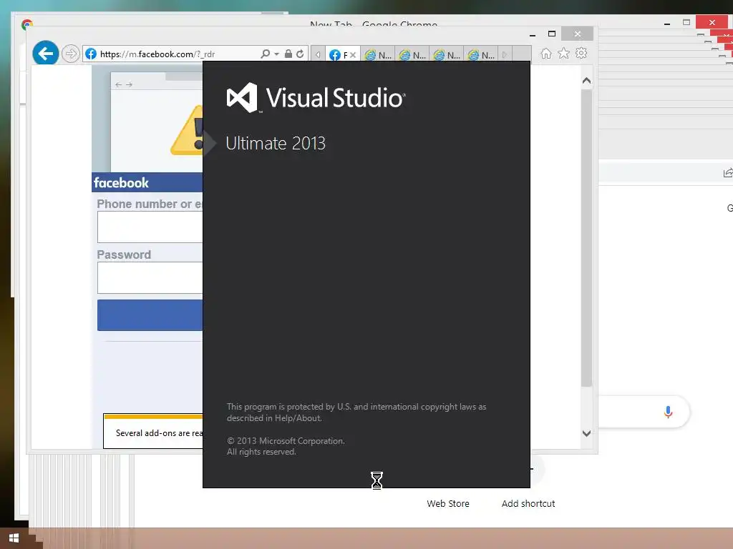
Task: Open the Windows Start button
Action: tap(14, 538)
